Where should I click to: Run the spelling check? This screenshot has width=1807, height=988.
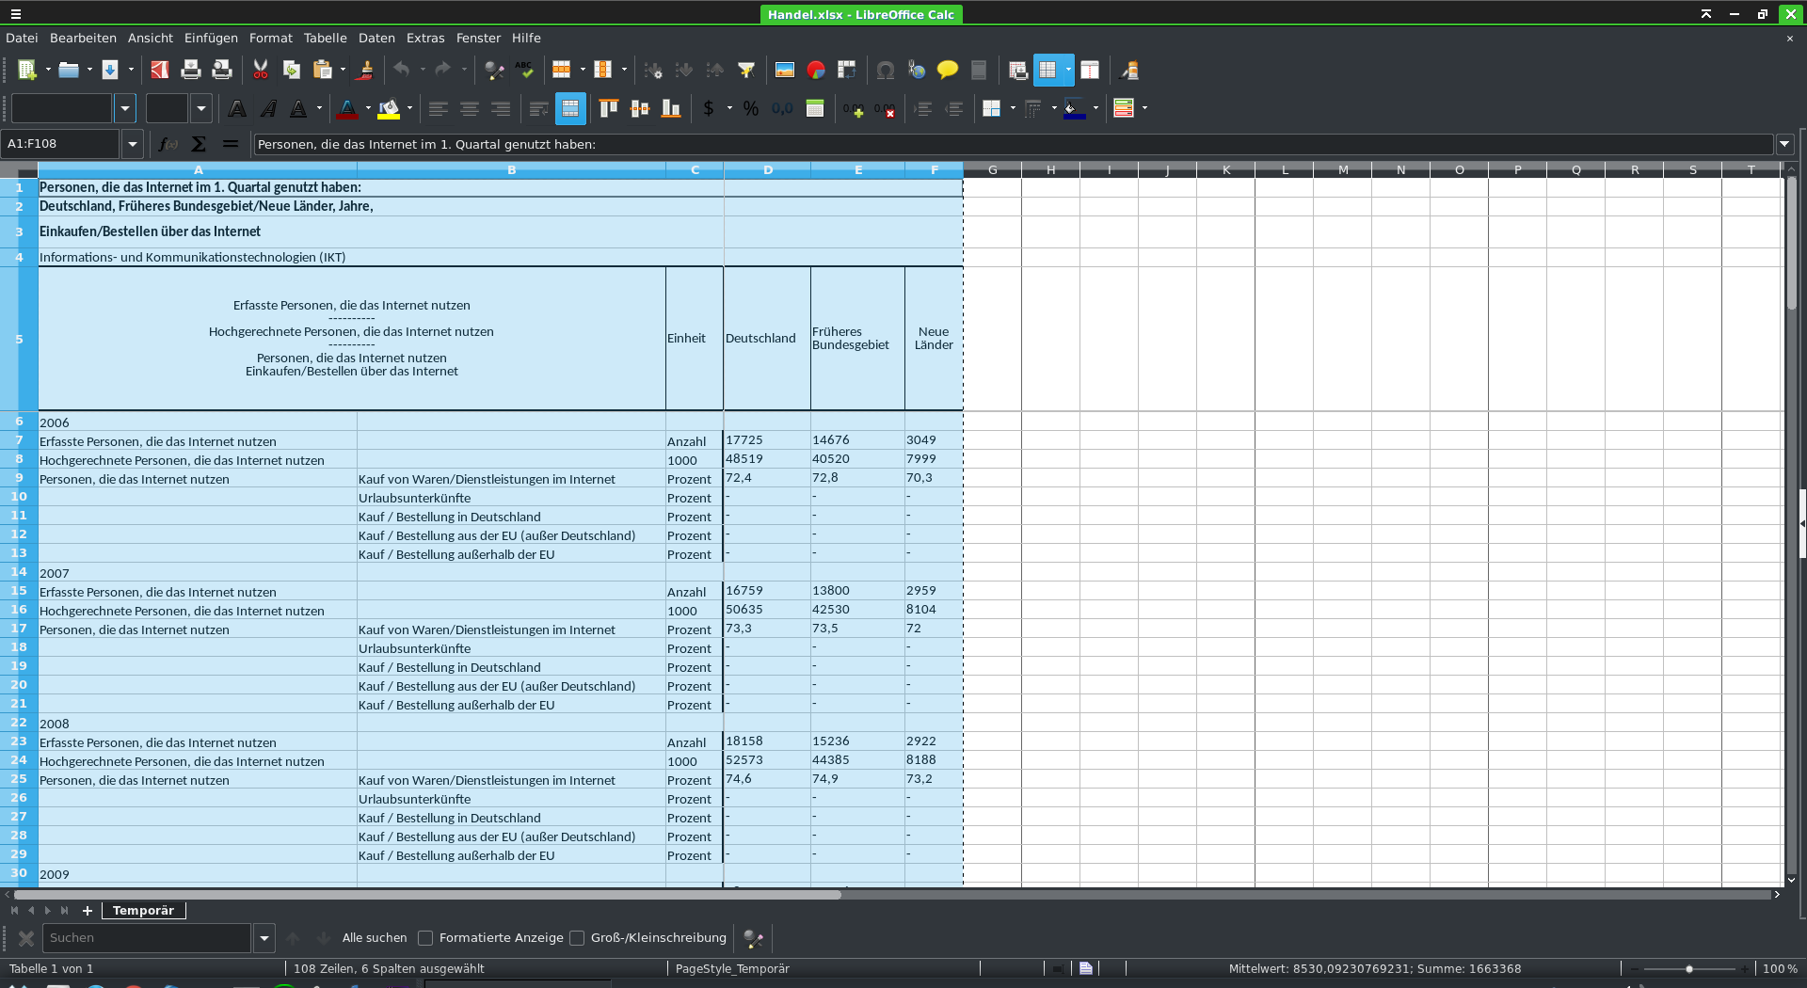524,70
